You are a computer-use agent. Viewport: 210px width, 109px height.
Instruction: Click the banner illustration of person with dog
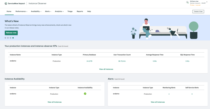pos(165,29)
